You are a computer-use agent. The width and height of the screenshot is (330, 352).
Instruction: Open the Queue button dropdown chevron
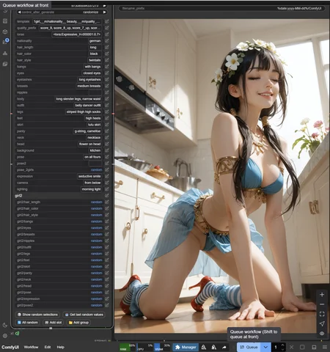pos(265,347)
